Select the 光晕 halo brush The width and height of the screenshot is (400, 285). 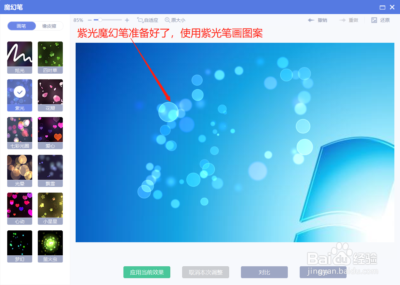(20, 171)
